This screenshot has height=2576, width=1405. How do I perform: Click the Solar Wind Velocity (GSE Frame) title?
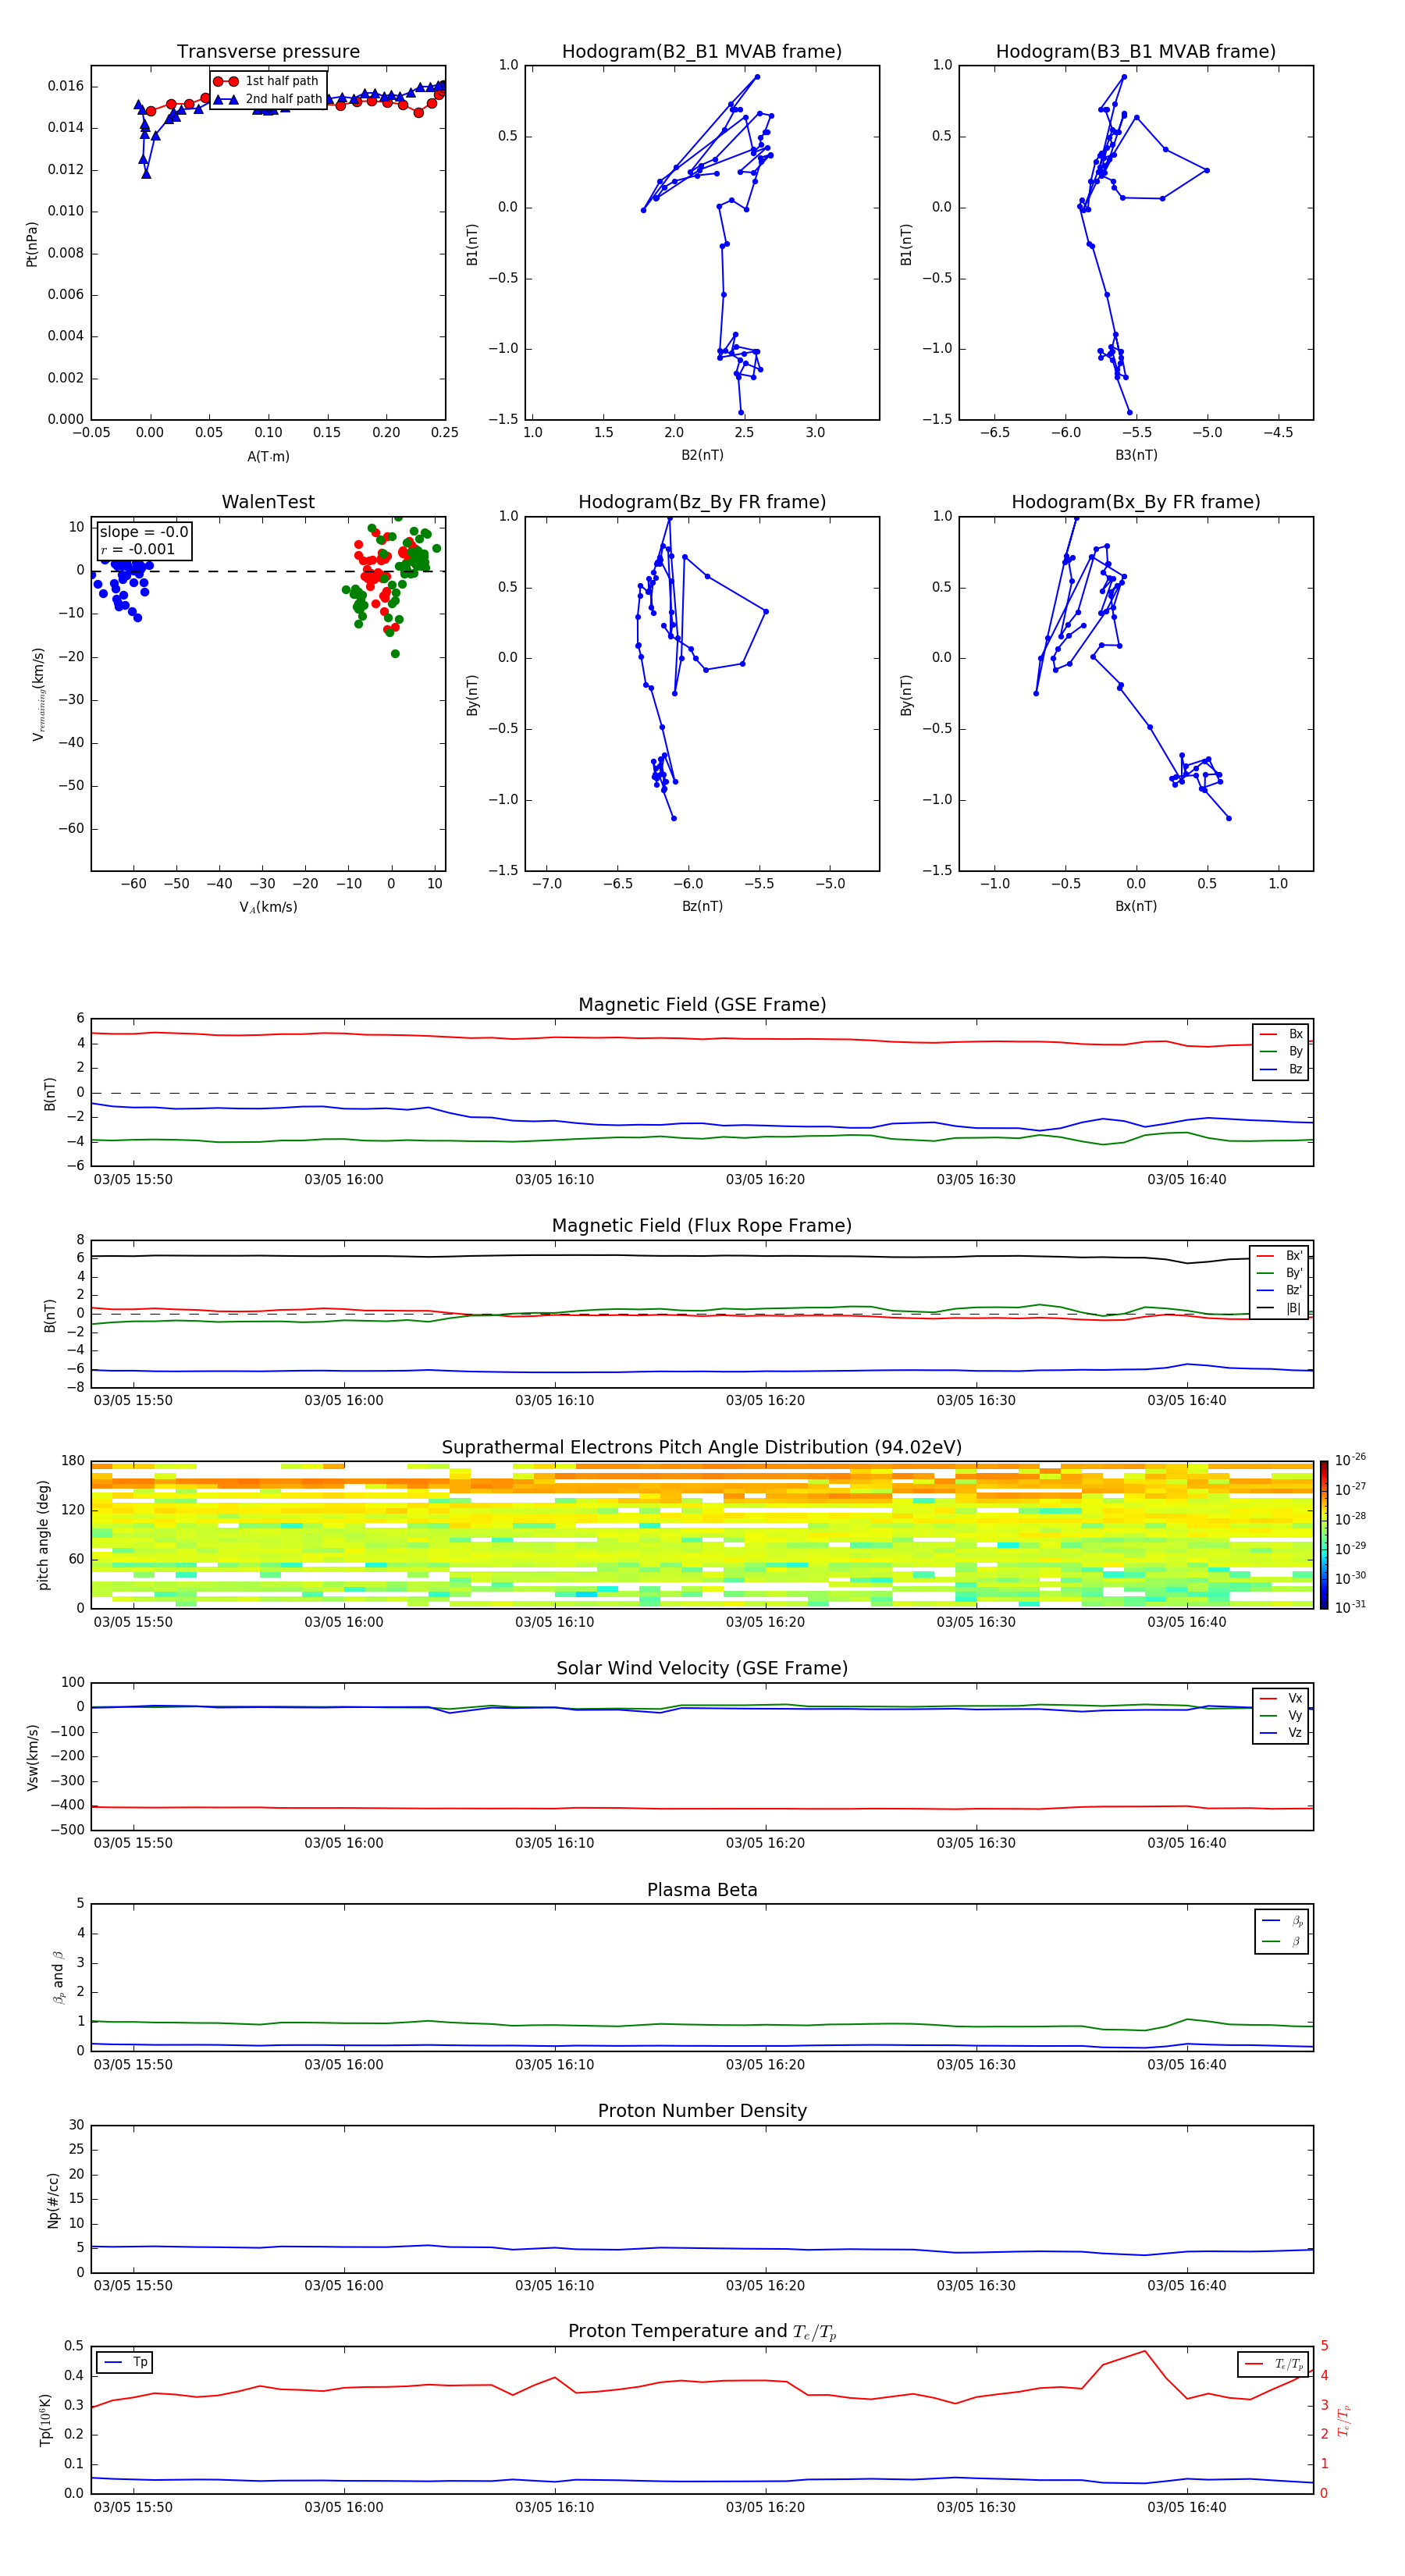pos(702,1669)
